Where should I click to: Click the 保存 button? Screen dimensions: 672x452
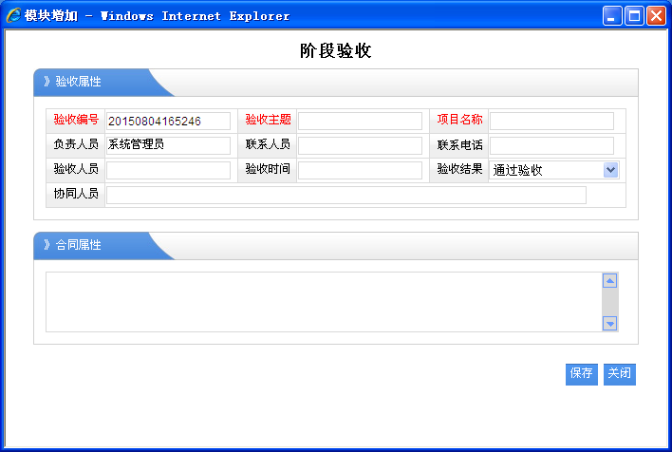coord(582,374)
